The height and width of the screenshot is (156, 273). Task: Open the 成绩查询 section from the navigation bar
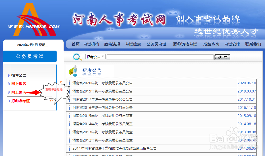[x=211, y=44]
